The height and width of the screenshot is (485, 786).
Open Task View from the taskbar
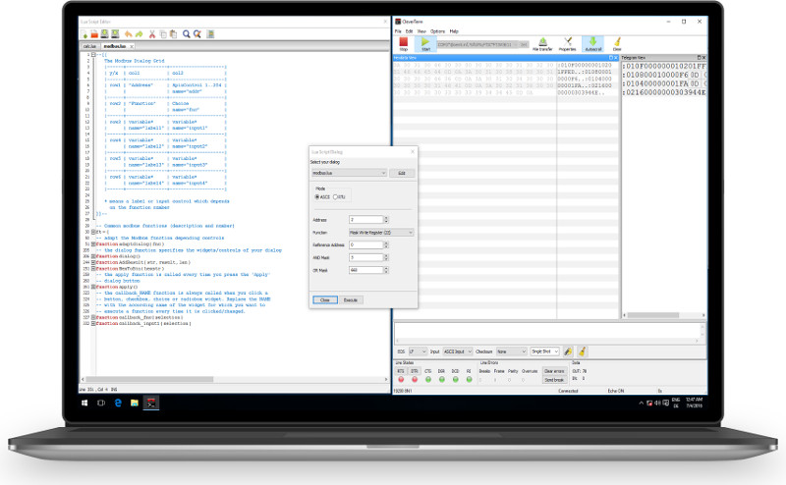101,403
